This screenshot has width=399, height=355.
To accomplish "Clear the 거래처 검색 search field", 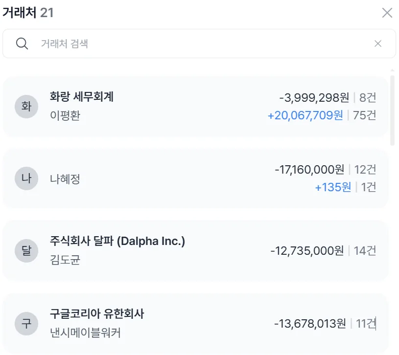I will pyautogui.click(x=378, y=44).
